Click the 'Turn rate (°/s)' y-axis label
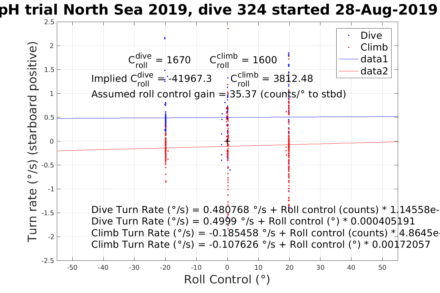 point(33,141)
